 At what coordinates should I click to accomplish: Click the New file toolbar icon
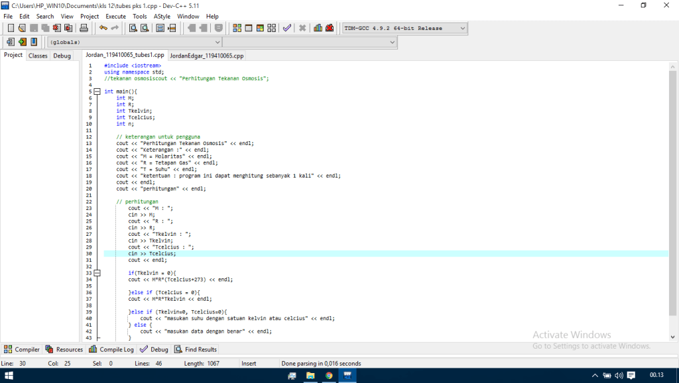[x=11, y=28]
